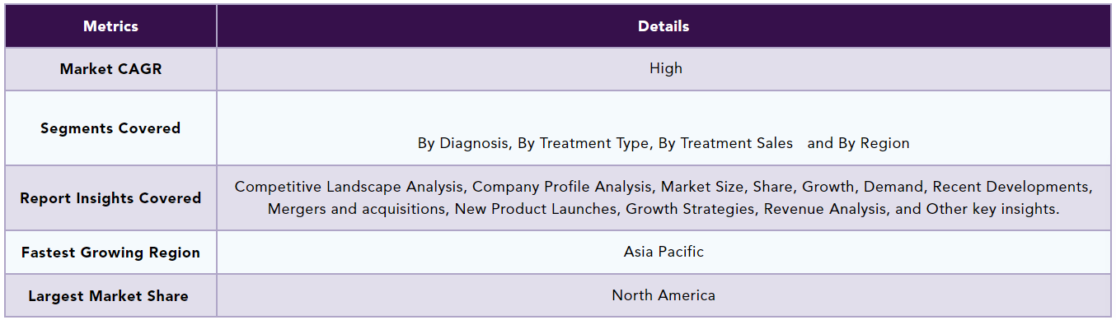Click the North America cell
This screenshot has width=1116, height=320.
tap(664, 295)
